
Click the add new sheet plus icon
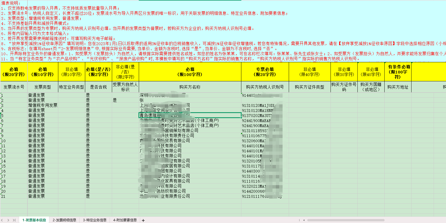(x=143, y=220)
